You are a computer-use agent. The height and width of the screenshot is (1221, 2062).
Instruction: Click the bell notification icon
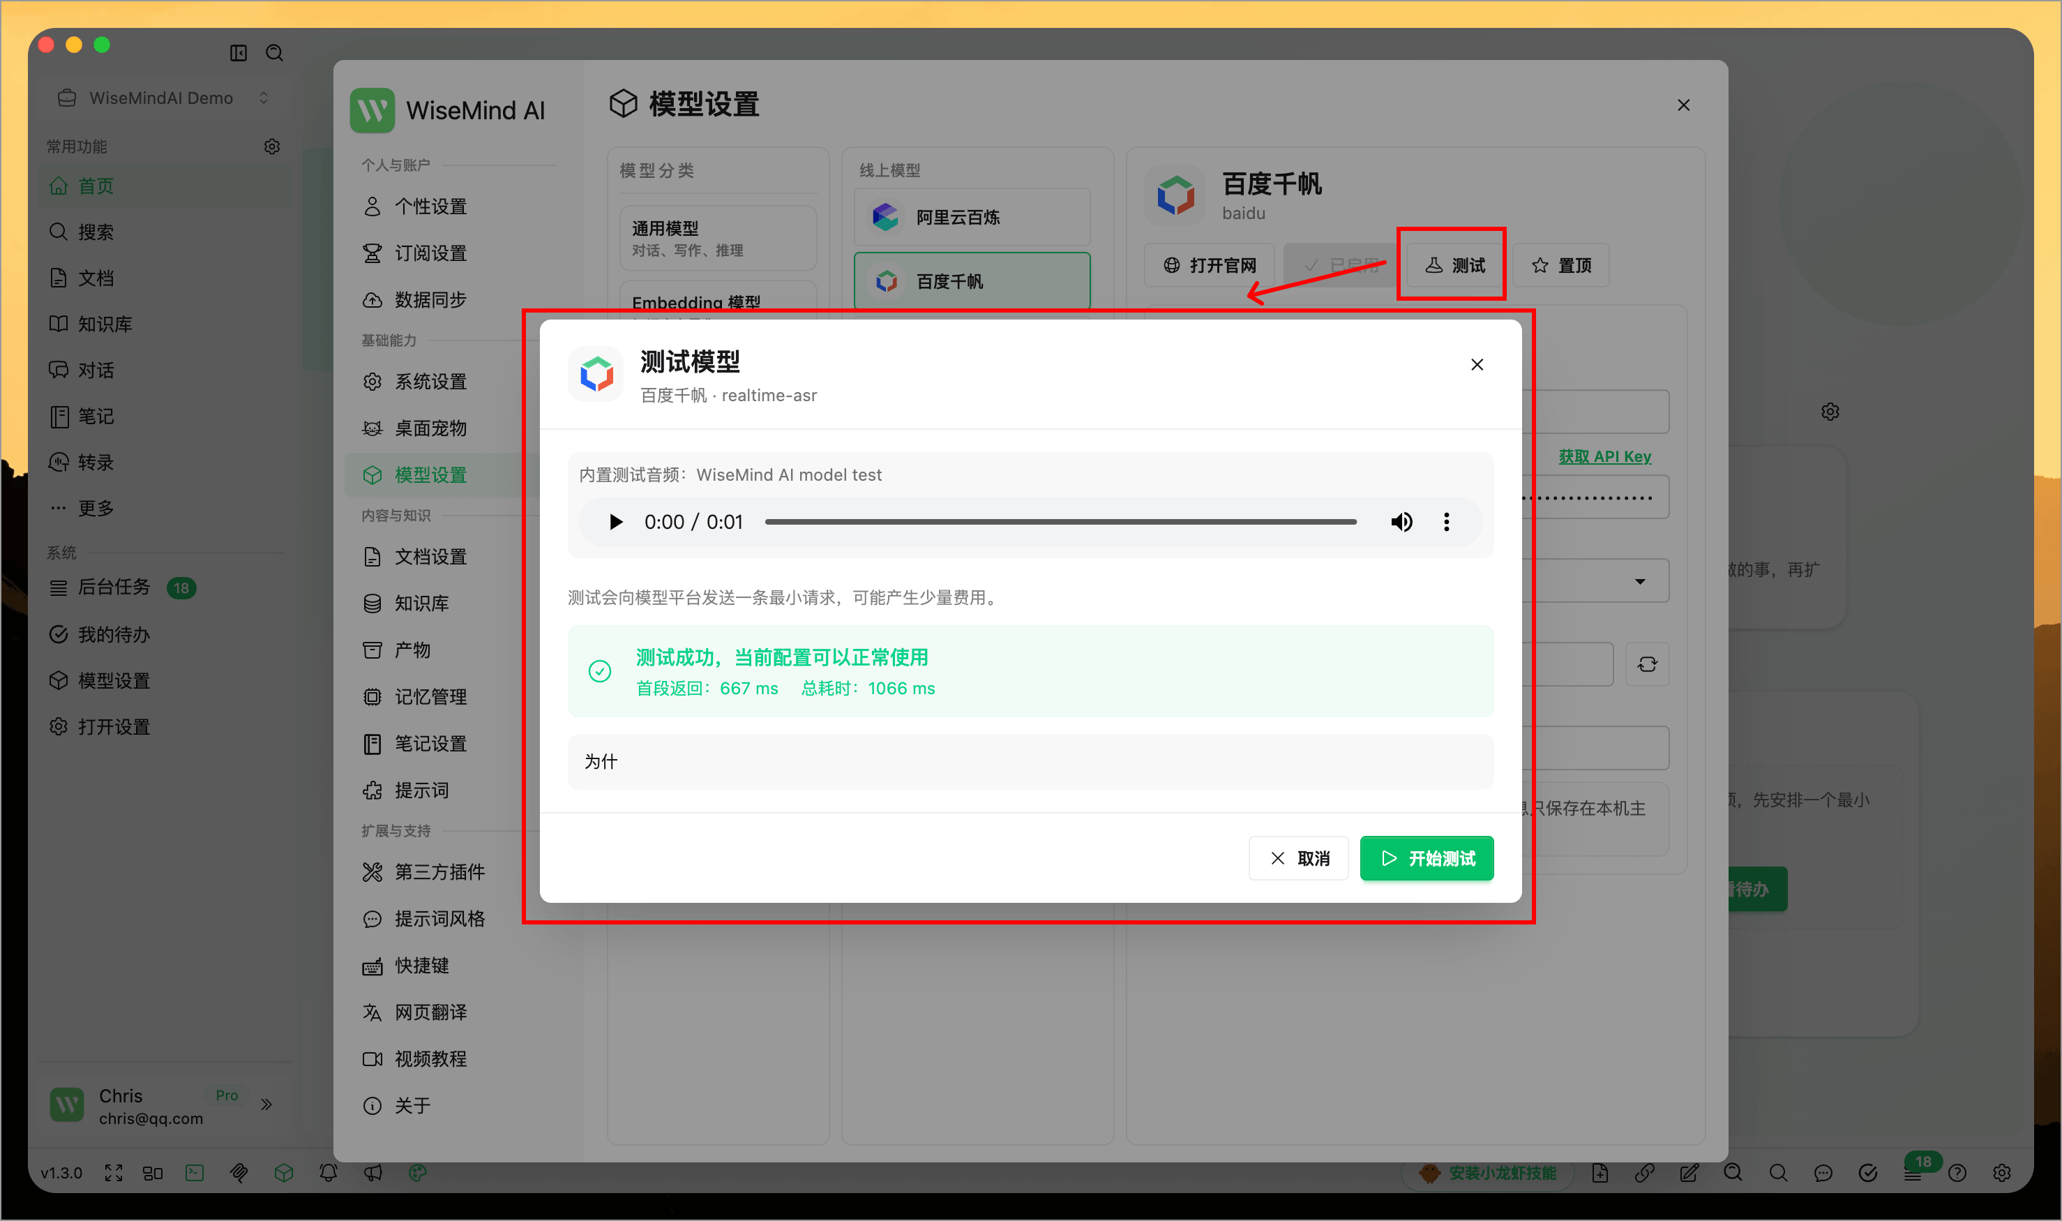click(328, 1174)
